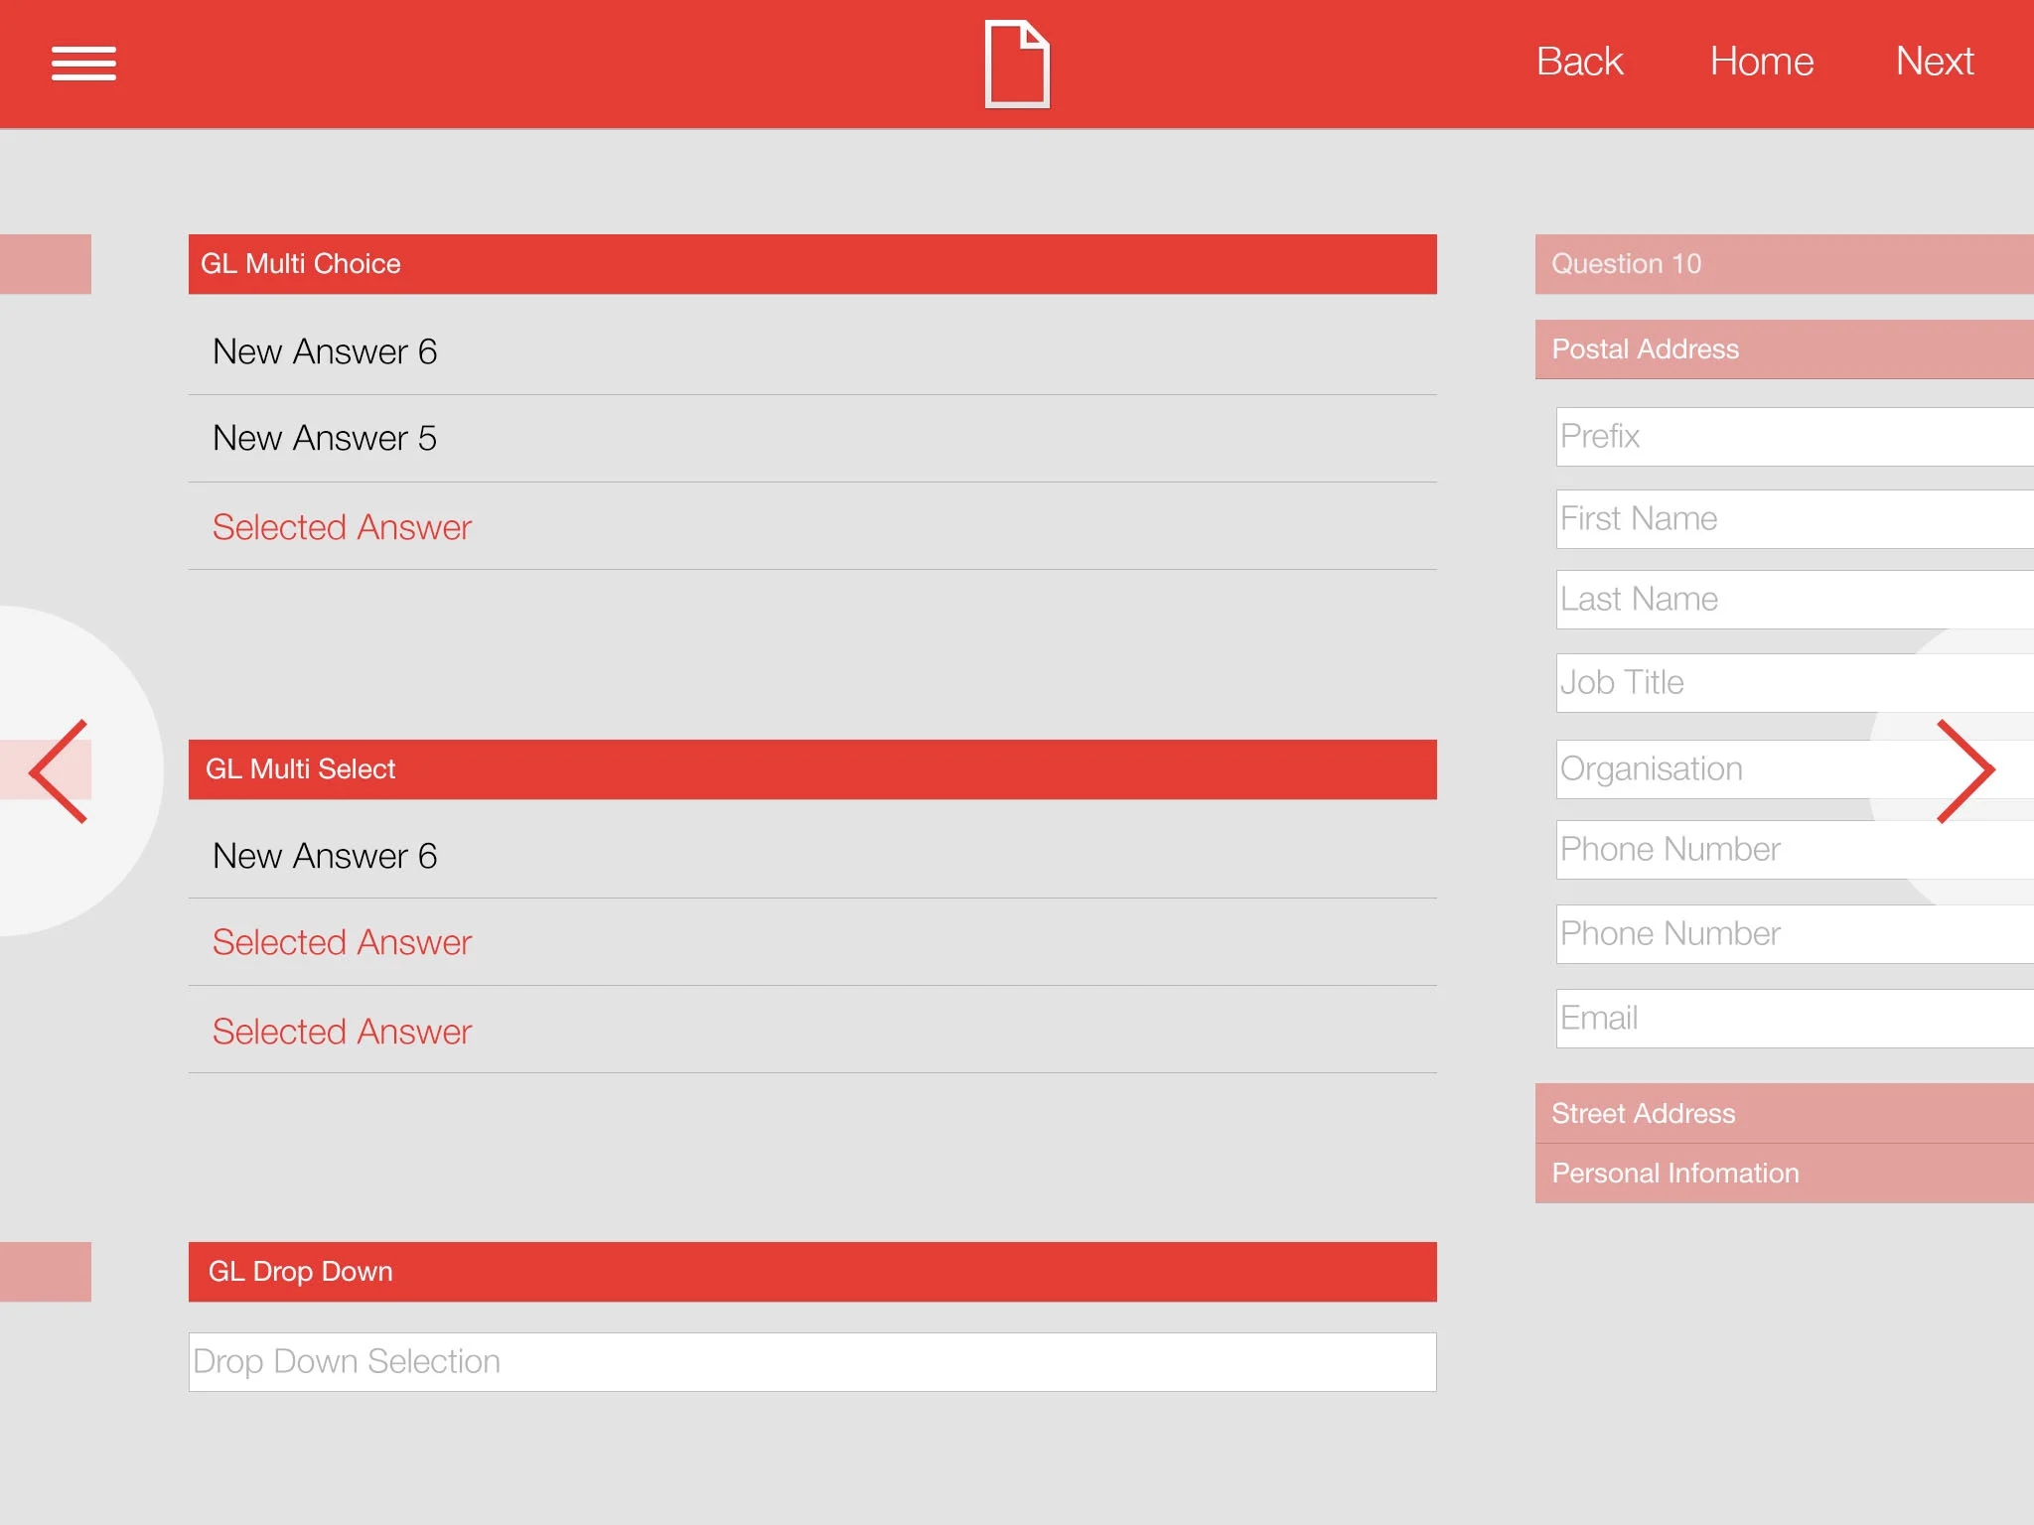Click the Question 10 header
This screenshot has height=1525, width=2034.
point(1785,264)
